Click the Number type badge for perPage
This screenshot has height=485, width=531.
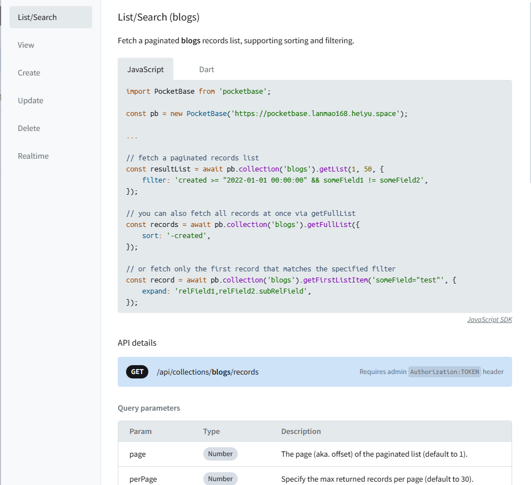point(220,479)
